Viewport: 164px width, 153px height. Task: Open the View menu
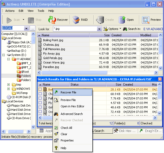30,11
